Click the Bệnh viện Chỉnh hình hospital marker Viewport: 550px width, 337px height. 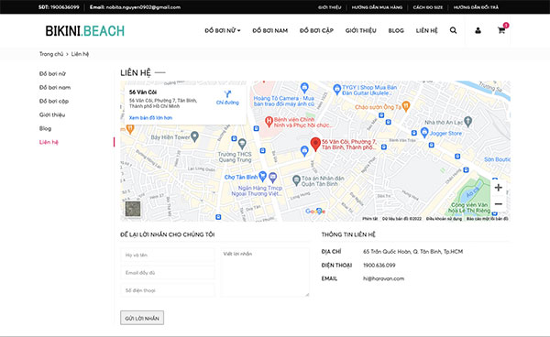tap(269, 121)
